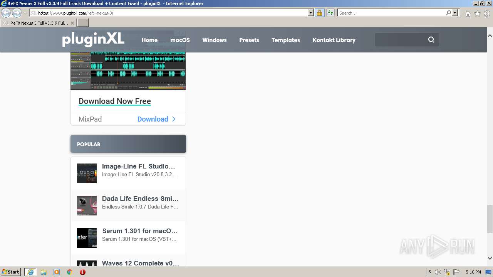Open the browser Home icon
The width and height of the screenshot is (493, 277).
coord(468,13)
